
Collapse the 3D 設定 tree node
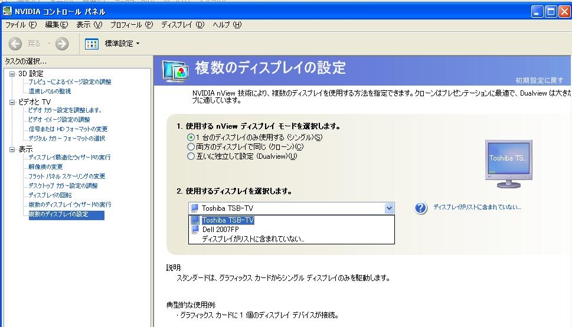[12, 74]
